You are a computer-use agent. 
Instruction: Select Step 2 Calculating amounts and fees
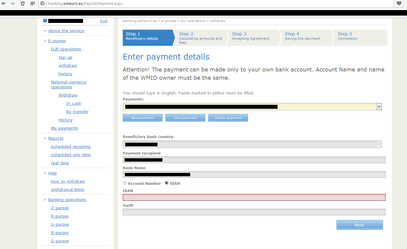[x=200, y=38]
